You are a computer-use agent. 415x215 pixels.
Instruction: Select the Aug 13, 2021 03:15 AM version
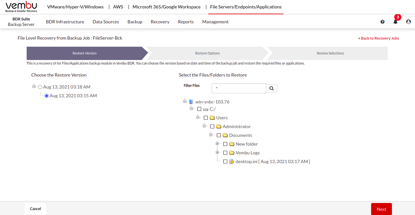coord(47,96)
